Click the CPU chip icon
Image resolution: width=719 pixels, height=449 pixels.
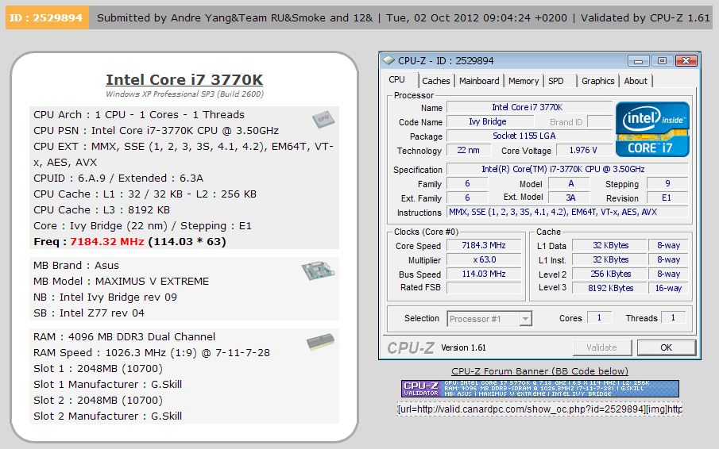pyautogui.click(x=322, y=119)
